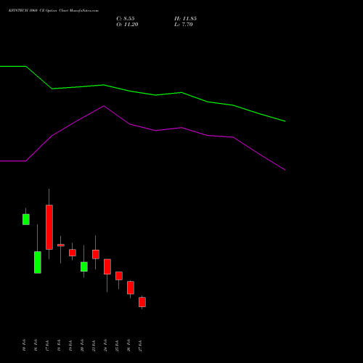363x363 pixels.
Task: Click the red candle above 19 Feb
Action: coord(73,253)
